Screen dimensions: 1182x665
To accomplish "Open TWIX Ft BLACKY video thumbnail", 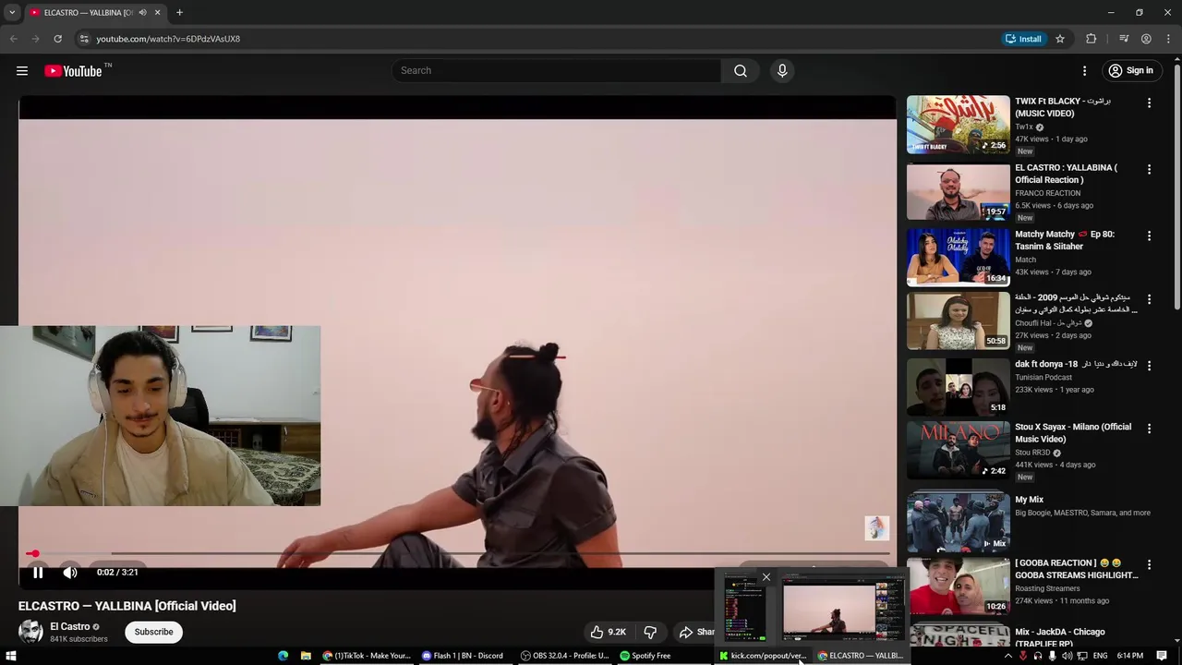I will pos(958,125).
